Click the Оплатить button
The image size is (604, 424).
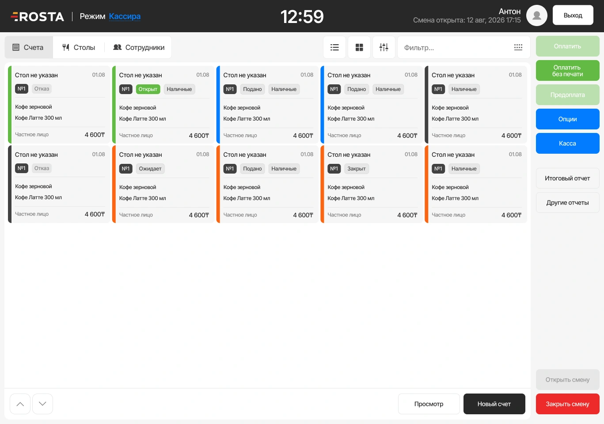point(568,46)
